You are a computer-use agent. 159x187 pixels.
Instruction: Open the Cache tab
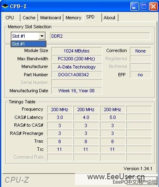[x=29, y=18]
